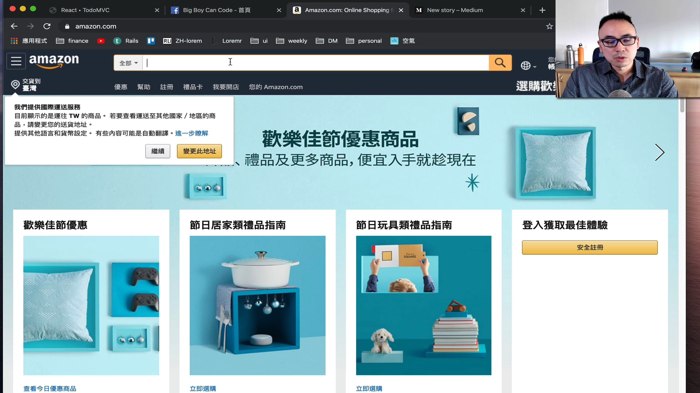700x393 pixels.
Task: Open the Amazon hamburger menu
Action: click(x=16, y=61)
